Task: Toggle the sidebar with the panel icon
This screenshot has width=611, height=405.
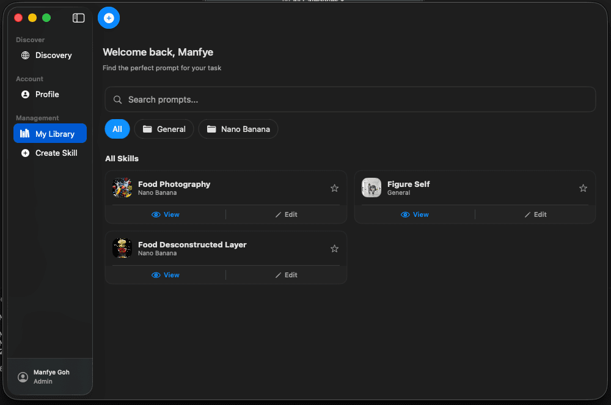Action: coord(78,18)
